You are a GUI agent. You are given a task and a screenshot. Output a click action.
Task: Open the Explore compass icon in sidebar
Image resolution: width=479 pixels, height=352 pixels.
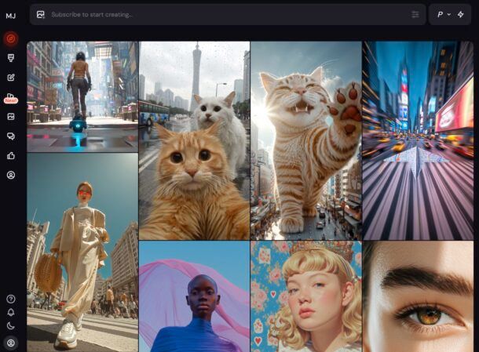pos(11,38)
